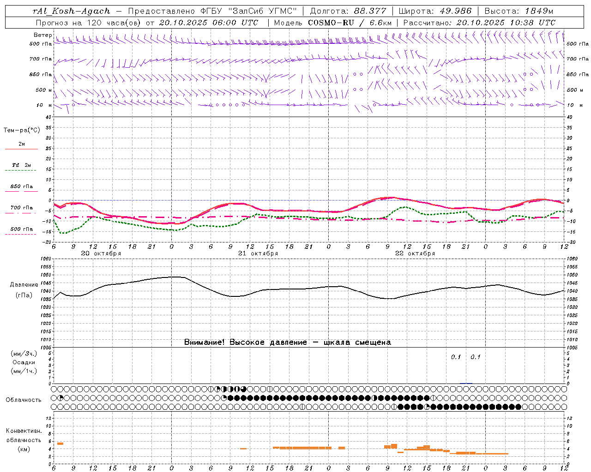Viewport: 591px width, 472px height.
Task: Click the 850 гПа temperature legend entry
Action: [x=21, y=187]
